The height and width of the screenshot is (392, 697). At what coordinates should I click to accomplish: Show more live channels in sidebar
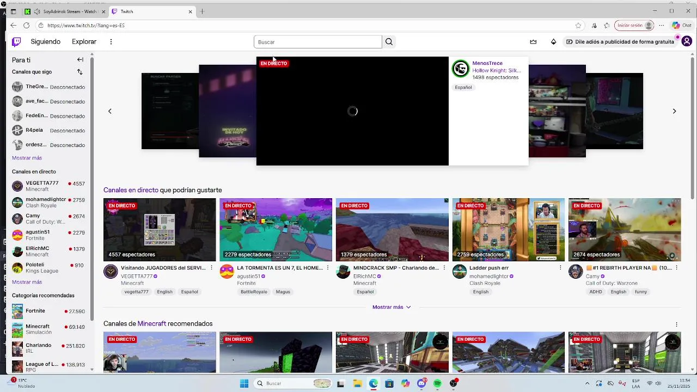[27, 282]
